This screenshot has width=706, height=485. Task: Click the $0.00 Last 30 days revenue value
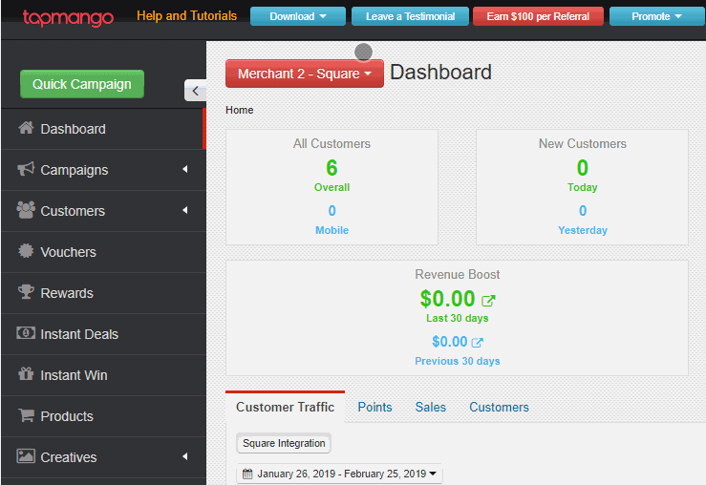coord(447,299)
